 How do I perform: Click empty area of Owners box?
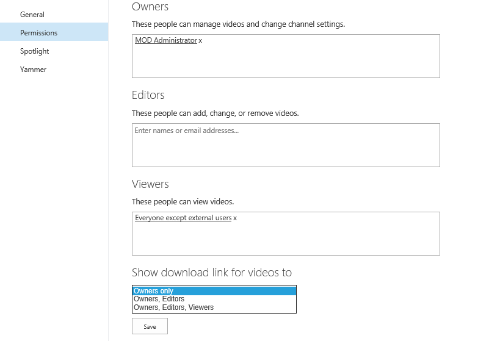(286, 61)
